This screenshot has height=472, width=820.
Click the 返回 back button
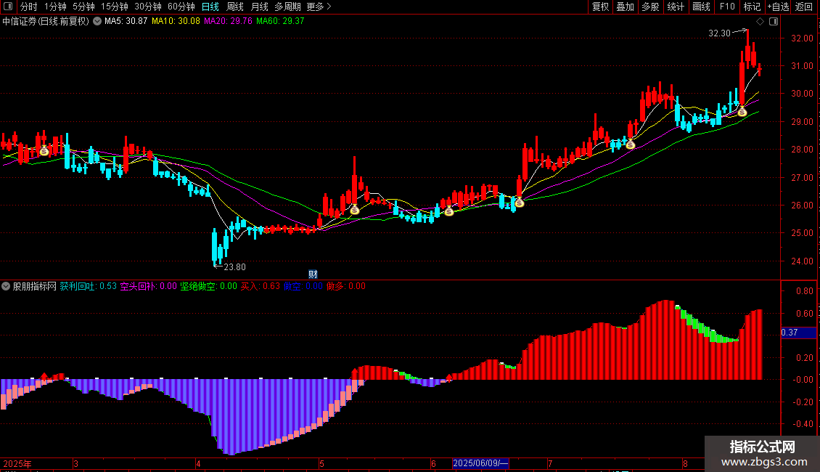(804, 7)
